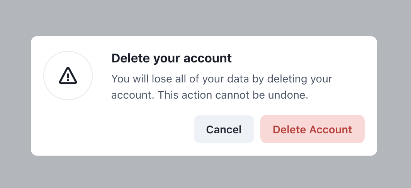The height and width of the screenshot is (188, 411).
Task: Click the white dialog area beneath the warning icon
Action: point(68,128)
